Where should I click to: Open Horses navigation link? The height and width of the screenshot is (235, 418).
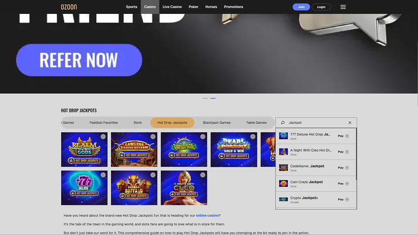point(211,7)
